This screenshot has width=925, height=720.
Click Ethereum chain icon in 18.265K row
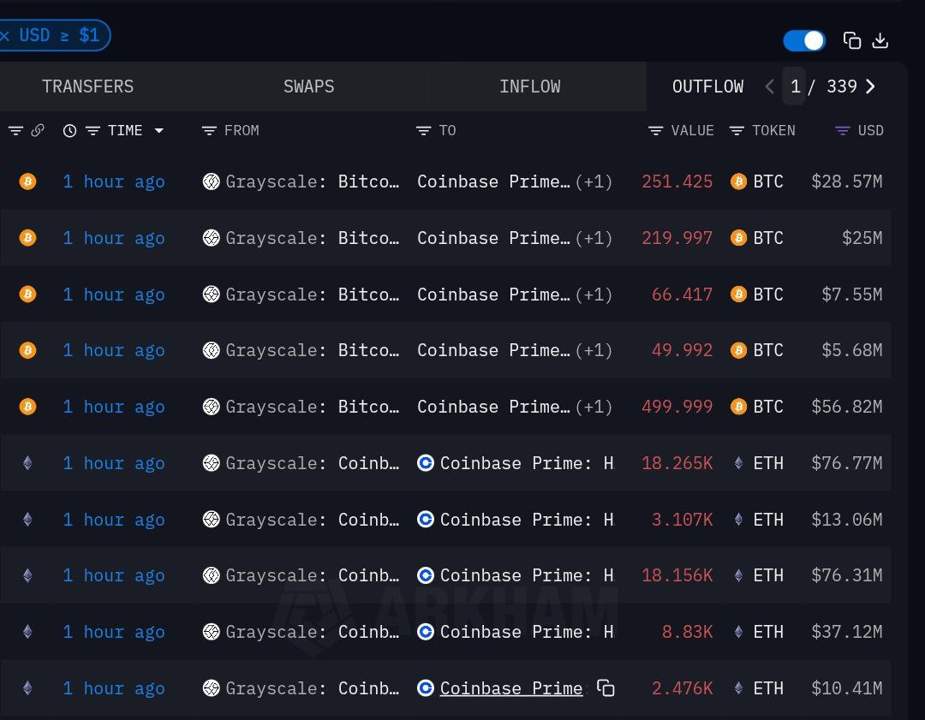pyautogui.click(x=27, y=463)
